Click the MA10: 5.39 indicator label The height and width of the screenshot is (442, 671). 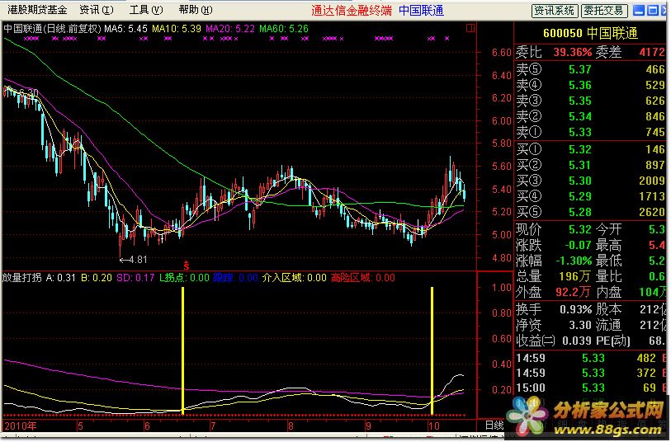pyautogui.click(x=177, y=29)
